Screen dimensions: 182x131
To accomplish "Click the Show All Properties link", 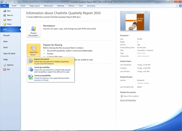I will (128, 100).
